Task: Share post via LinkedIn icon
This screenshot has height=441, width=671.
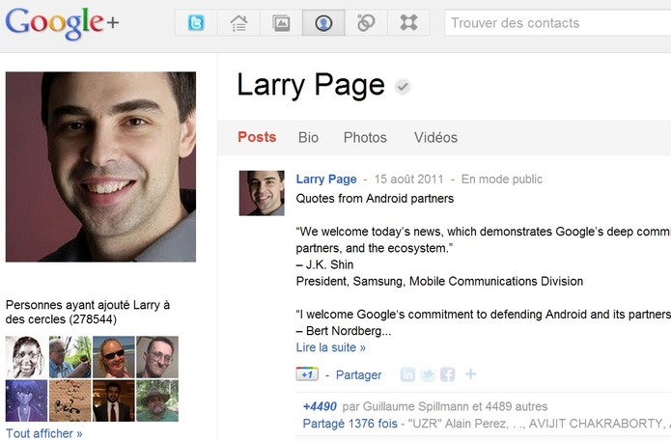Action: 407,374
